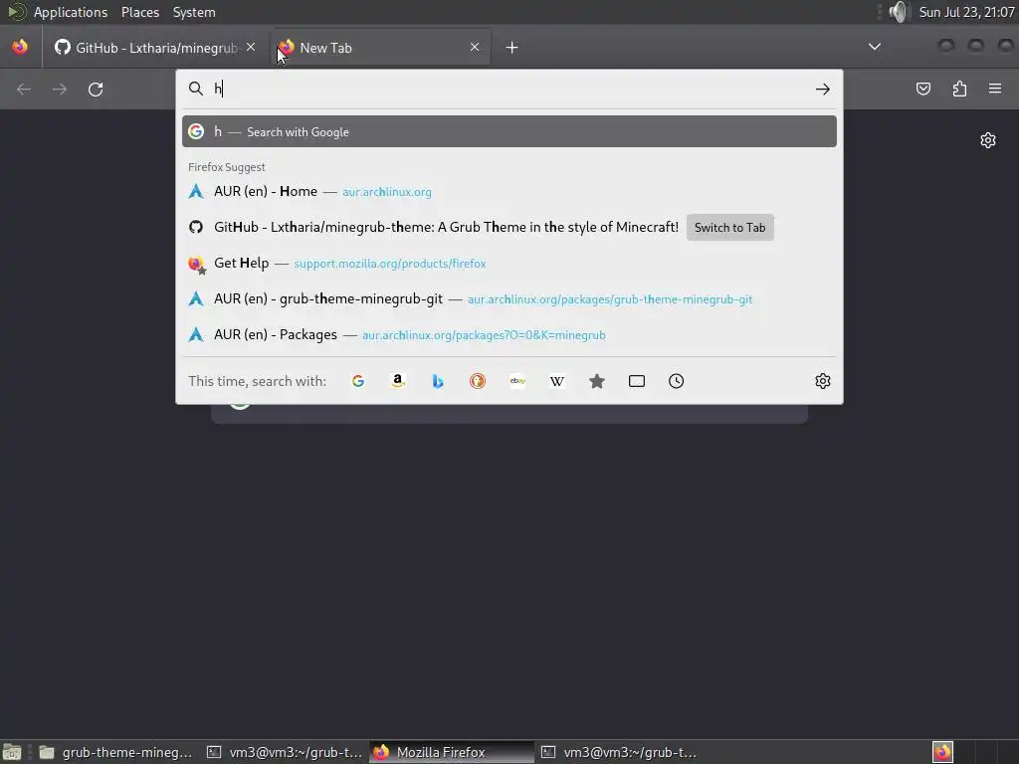The image size is (1019, 764).
Task: Open AUR (en) - Home suggestion
Action: (x=509, y=192)
